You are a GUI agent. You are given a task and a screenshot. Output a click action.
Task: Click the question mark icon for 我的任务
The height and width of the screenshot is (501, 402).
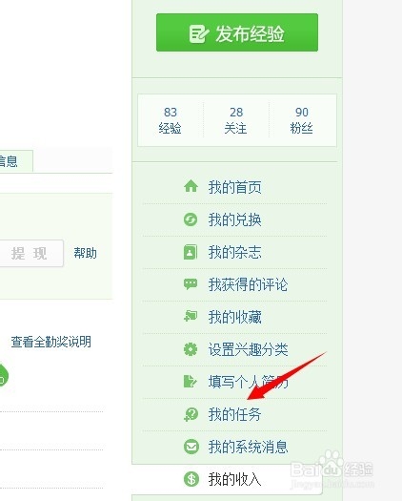point(191,414)
